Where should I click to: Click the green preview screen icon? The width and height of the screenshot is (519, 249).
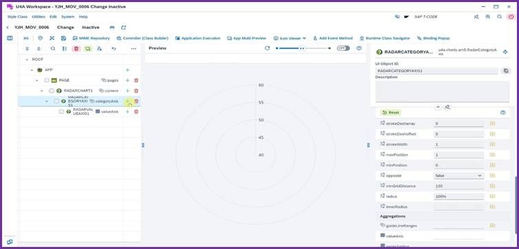(x=88, y=49)
